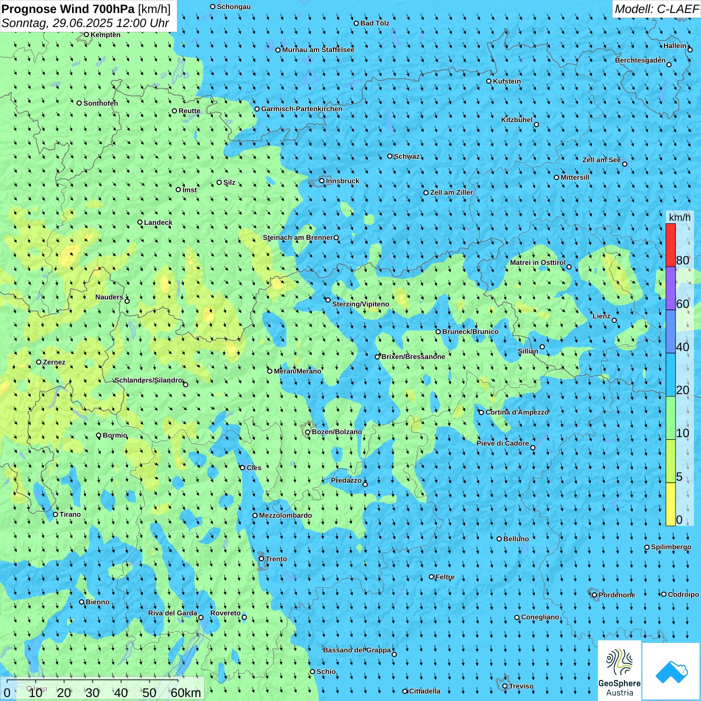Click the Treviso city marker
The height and width of the screenshot is (701, 701).
[x=505, y=686]
